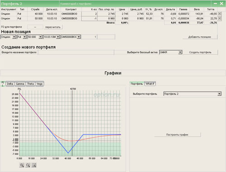
Task: Click Построить график button
Action: [177, 134]
